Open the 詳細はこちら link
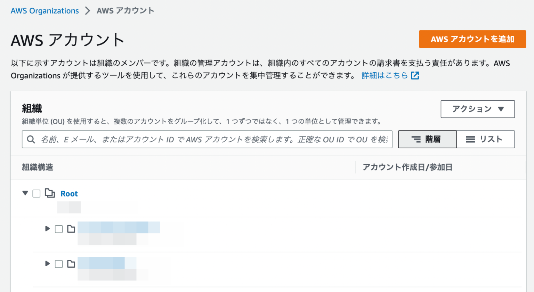This screenshot has width=534, height=292. (x=385, y=75)
